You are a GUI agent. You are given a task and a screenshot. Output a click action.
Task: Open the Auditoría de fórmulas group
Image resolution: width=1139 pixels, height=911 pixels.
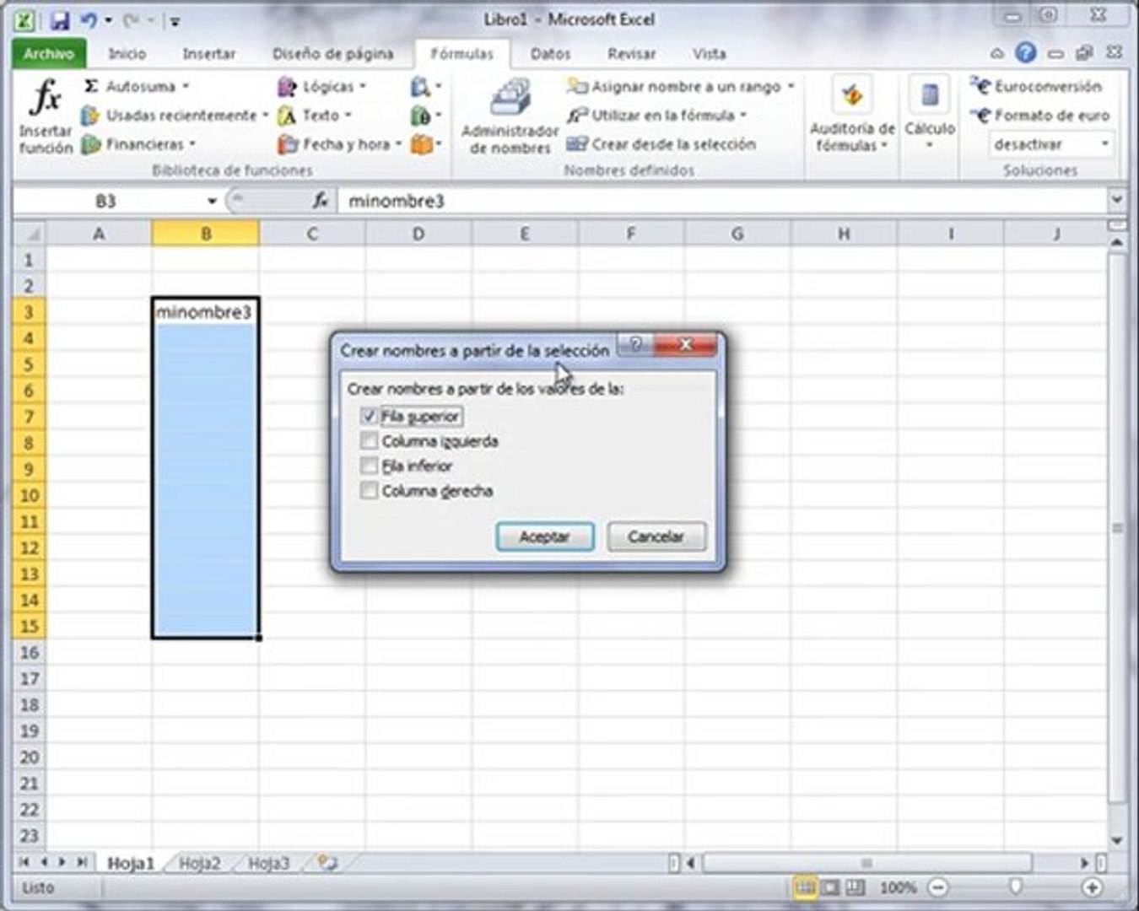tap(852, 116)
